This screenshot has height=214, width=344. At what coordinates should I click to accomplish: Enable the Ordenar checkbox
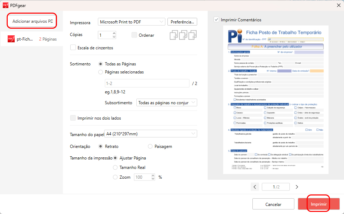coord(134,35)
